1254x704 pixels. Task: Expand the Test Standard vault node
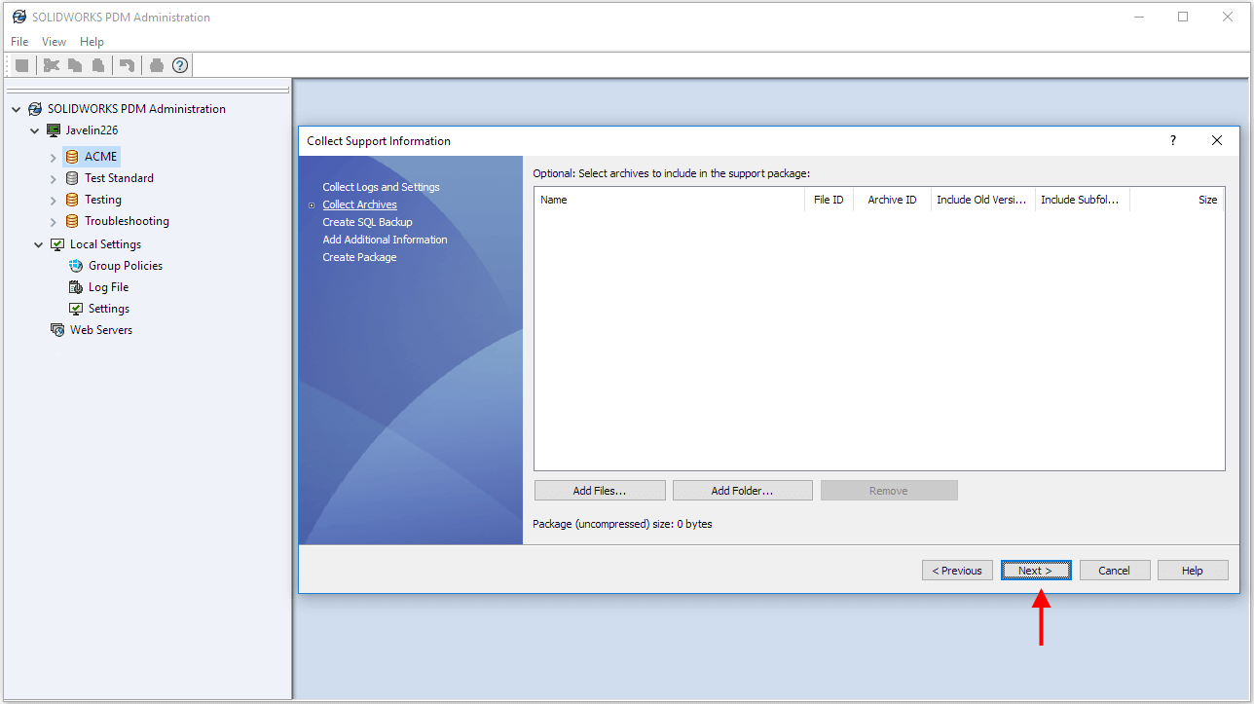point(54,178)
